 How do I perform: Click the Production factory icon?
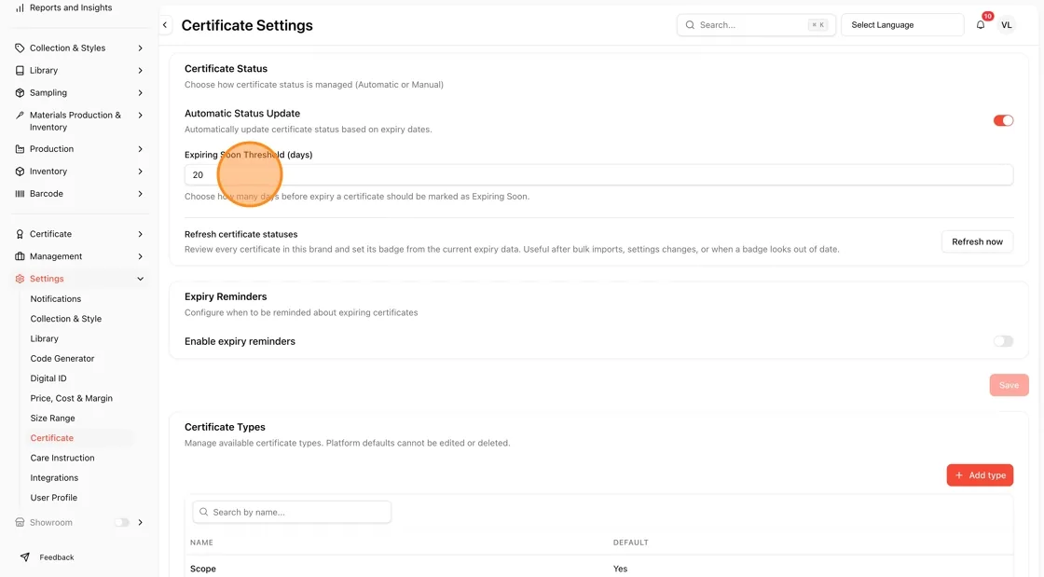coord(20,149)
